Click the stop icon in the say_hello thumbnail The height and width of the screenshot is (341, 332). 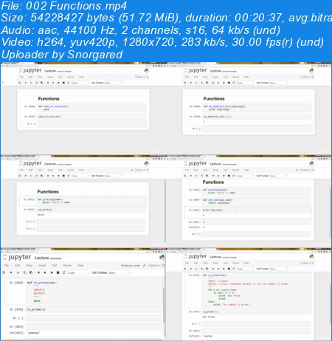63,176
